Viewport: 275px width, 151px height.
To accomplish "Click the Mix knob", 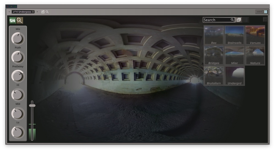I will click(x=18, y=38).
